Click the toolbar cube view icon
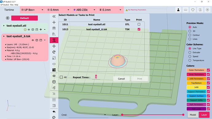212x119 pixels. [54, 82]
